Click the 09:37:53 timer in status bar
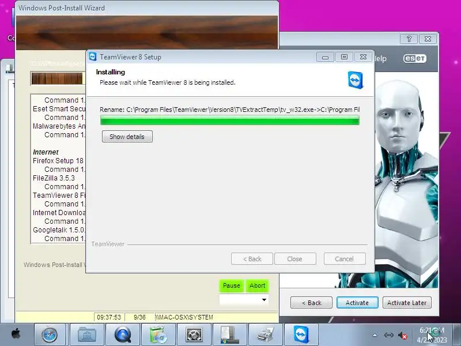 pos(109,317)
